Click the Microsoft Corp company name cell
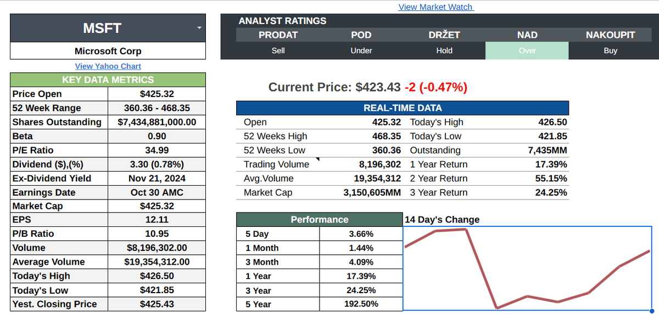The width and height of the screenshot is (659, 314). [108, 51]
